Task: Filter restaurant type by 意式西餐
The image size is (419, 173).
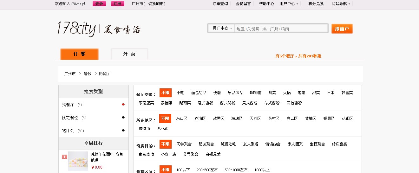Action: tap(205, 103)
